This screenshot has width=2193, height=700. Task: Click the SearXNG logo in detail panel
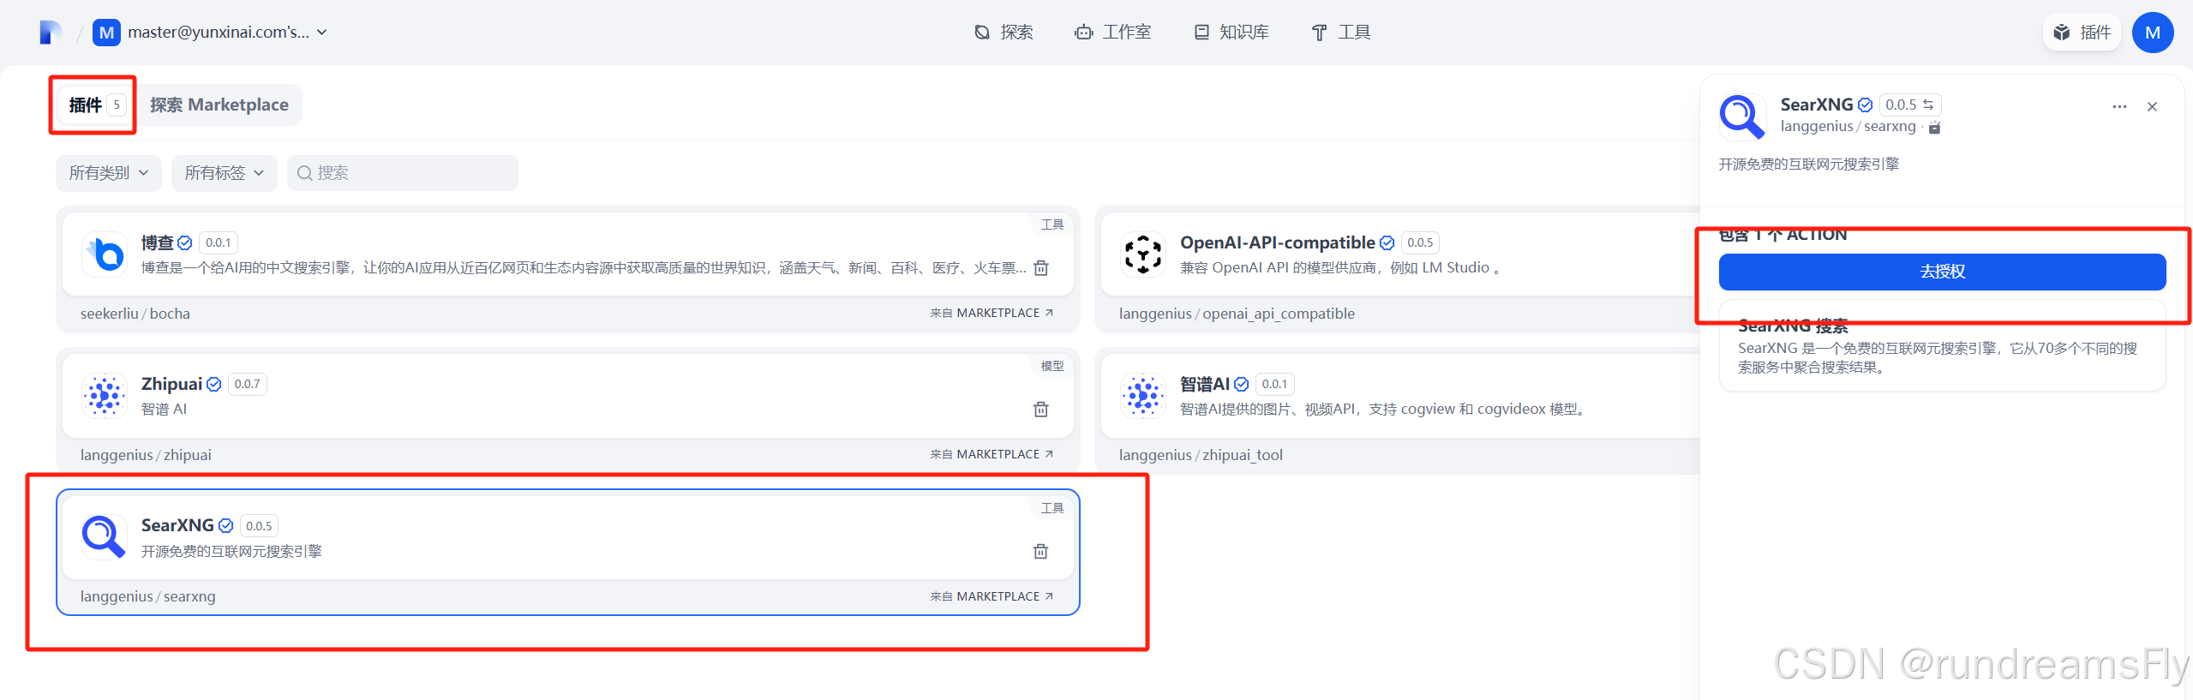[1742, 117]
